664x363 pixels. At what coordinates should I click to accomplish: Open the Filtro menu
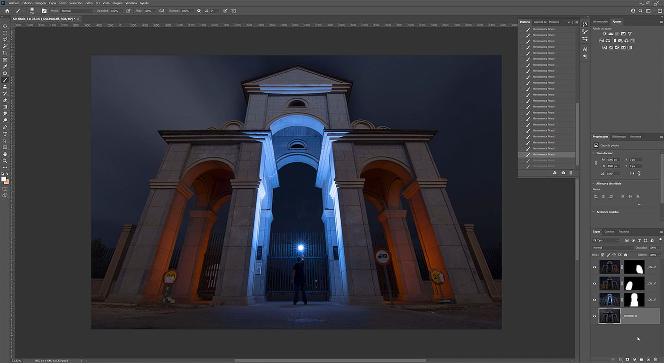click(x=89, y=3)
